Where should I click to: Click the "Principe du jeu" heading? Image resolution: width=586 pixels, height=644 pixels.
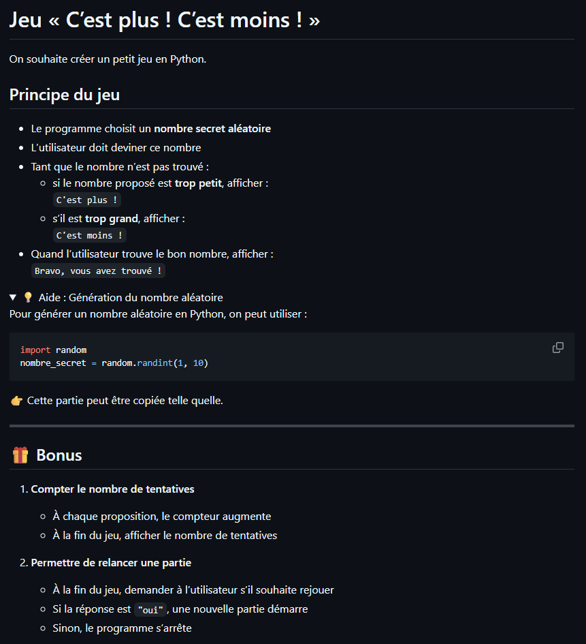click(x=65, y=95)
